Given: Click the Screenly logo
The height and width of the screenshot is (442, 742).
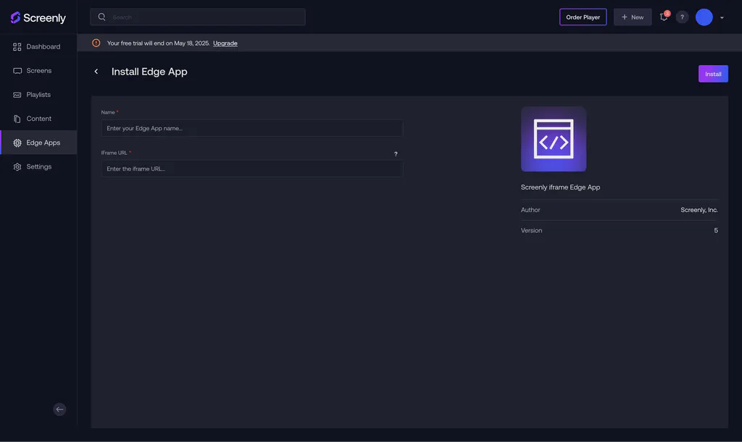Looking at the screenshot, I should (35, 16).
